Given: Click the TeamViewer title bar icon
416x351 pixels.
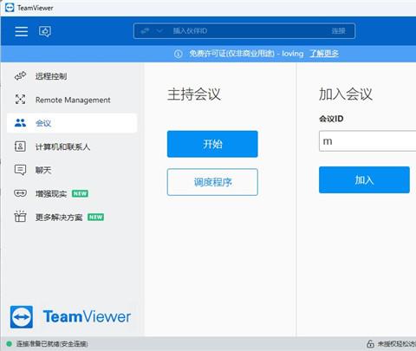Looking at the screenshot, I should (10, 8).
